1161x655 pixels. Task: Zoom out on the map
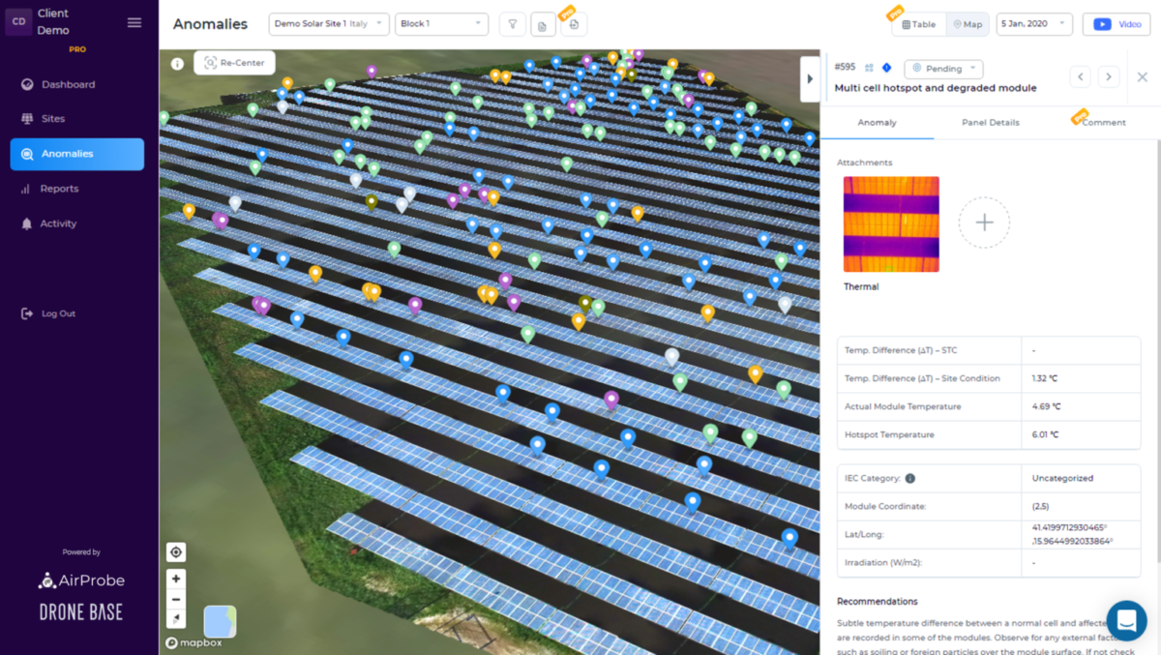click(176, 599)
